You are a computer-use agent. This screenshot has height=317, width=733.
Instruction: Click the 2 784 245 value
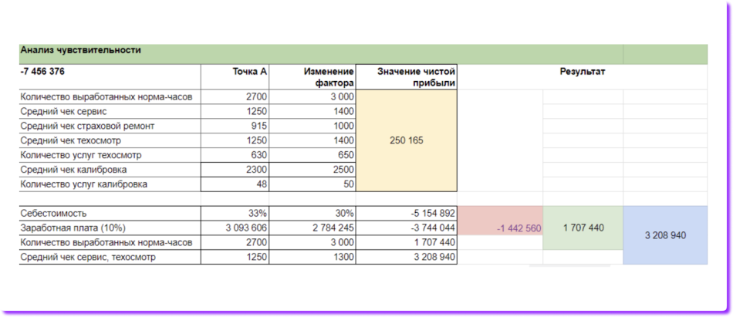click(312, 228)
